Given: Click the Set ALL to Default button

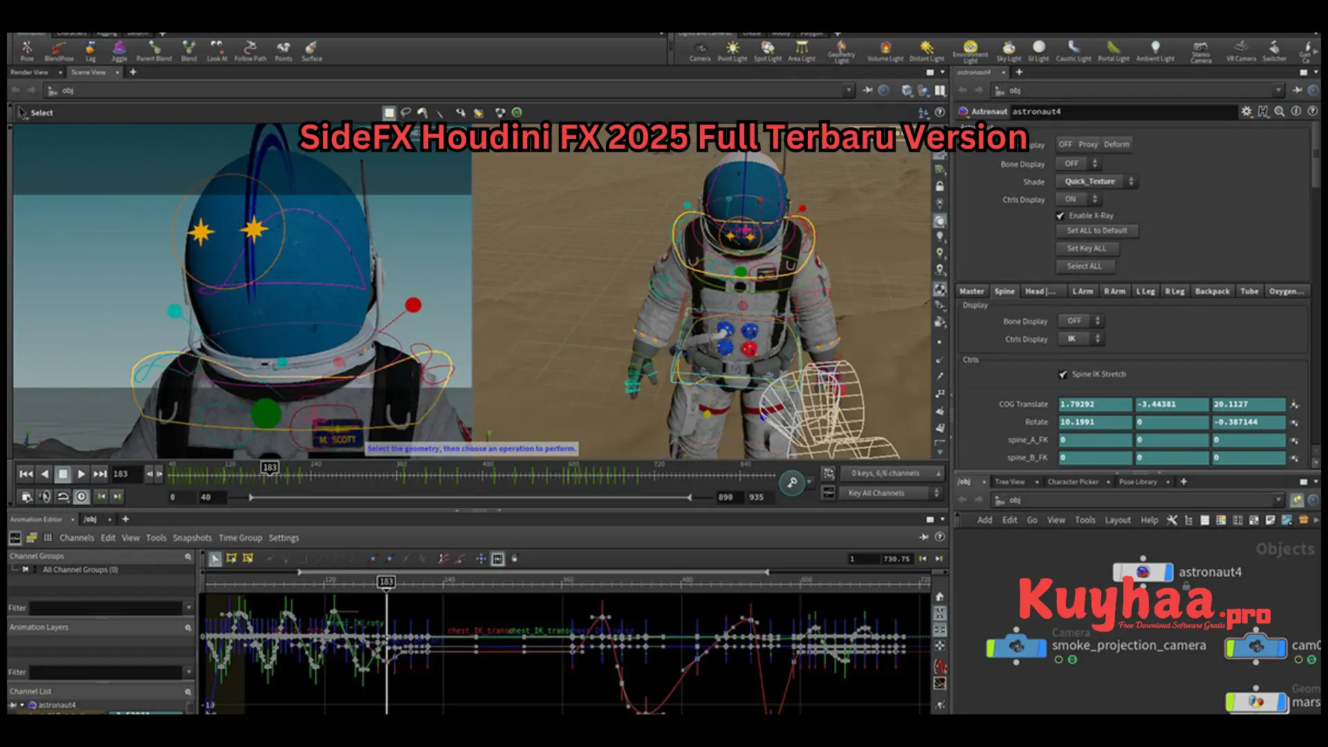Looking at the screenshot, I should click(1097, 230).
